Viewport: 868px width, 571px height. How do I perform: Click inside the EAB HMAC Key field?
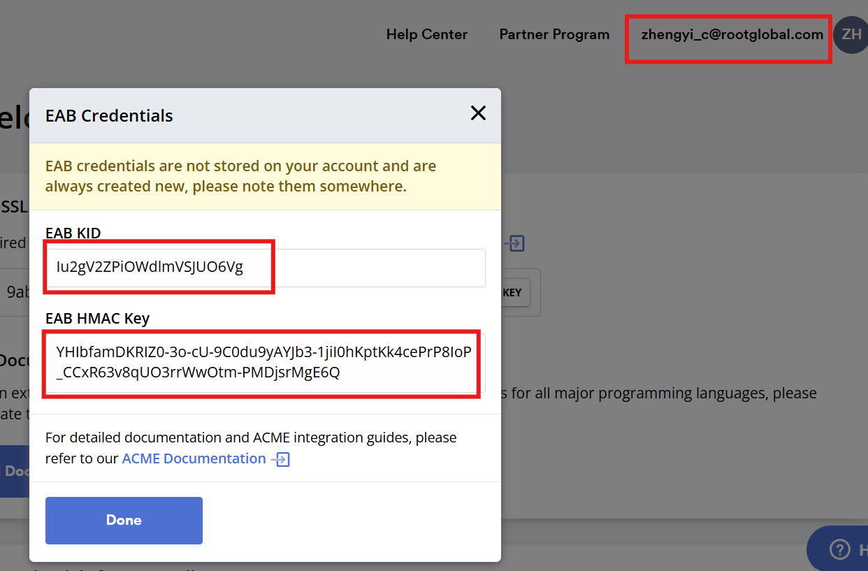(266, 363)
